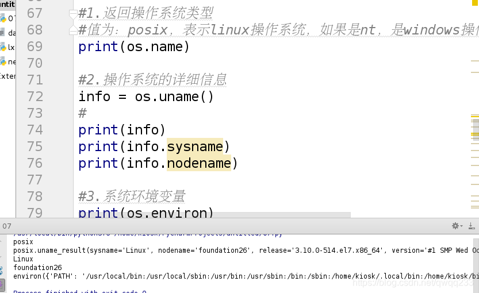Click the environ PATH output line
Screen dimensions: 479x293
246,276
